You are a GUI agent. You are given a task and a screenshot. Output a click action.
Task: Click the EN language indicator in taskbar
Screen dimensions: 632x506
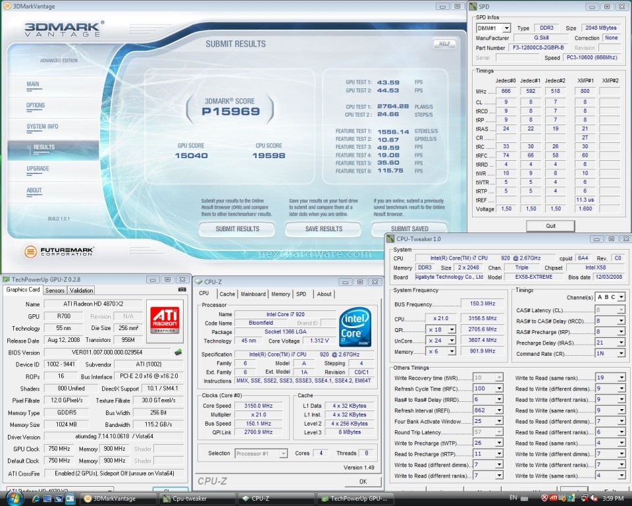point(513,498)
